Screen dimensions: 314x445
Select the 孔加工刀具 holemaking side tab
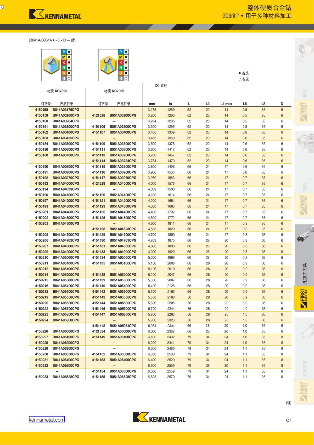point(304,274)
